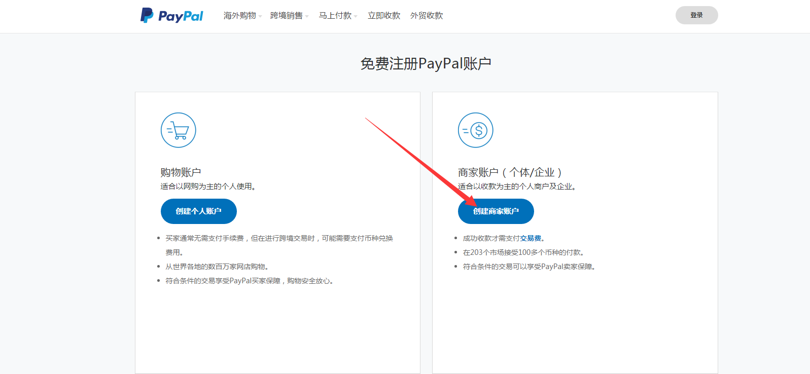This screenshot has height=374, width=810.
Task: Click text 适合以网购为主的个人使用。
Action: [x=209, y=186]
